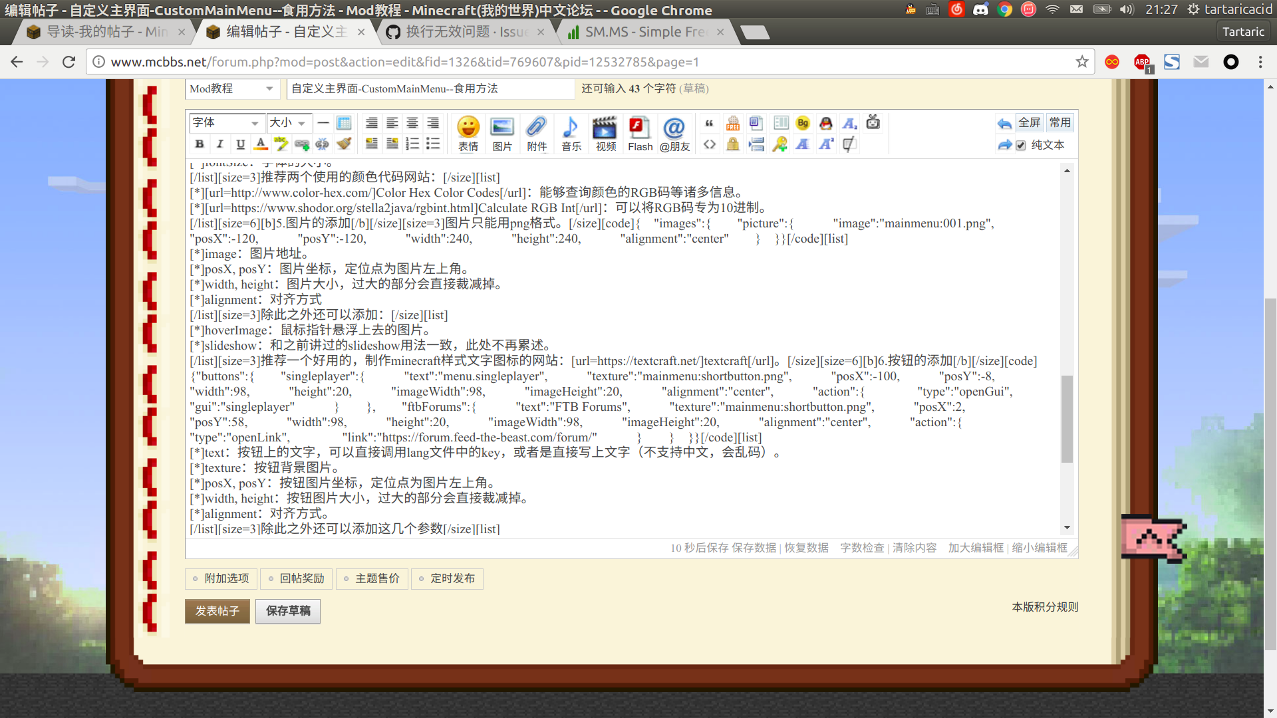
Task: Apply italic formatting in the editor
Action: 219,144
